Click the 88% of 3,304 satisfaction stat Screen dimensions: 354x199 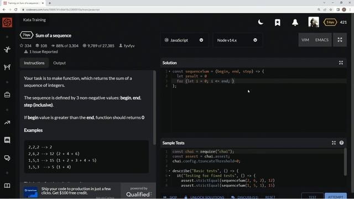[x=65, y=46]
